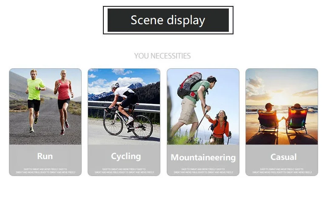The image size is (336, 204).
Task: Click the Scene display banner
Action: 168,20
